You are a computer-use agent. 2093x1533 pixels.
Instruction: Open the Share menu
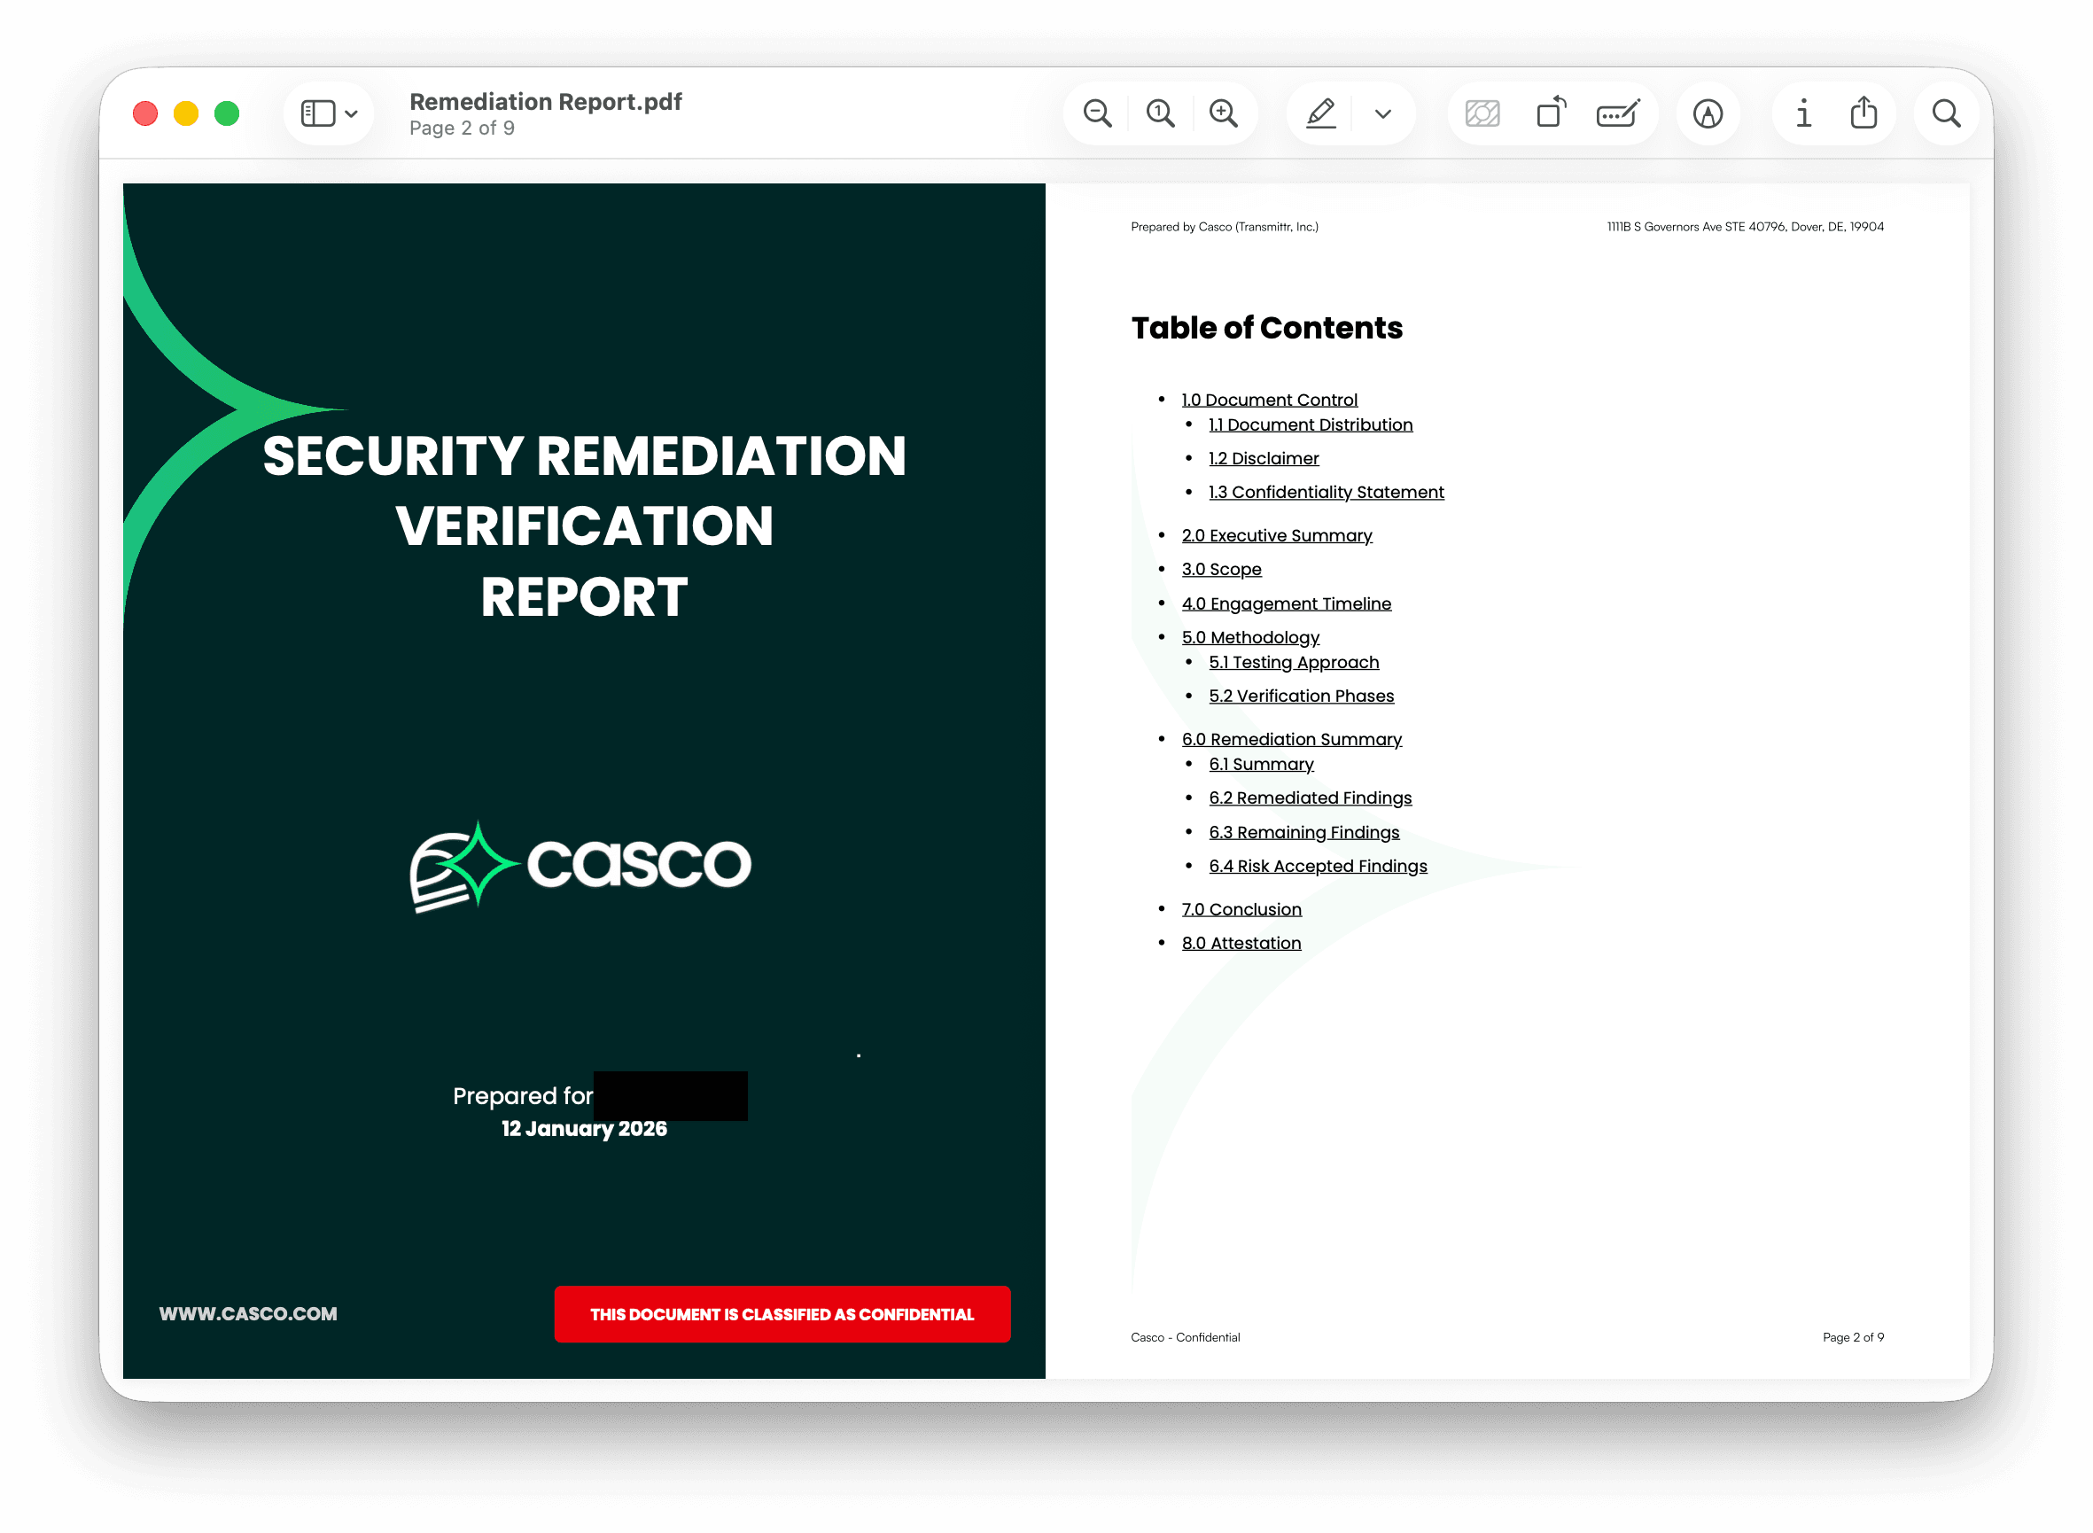click(x=1864, y=113)
